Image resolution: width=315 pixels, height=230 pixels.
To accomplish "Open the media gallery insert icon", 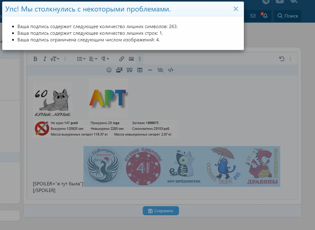I will pyautogui.click(x=119, y=70).
